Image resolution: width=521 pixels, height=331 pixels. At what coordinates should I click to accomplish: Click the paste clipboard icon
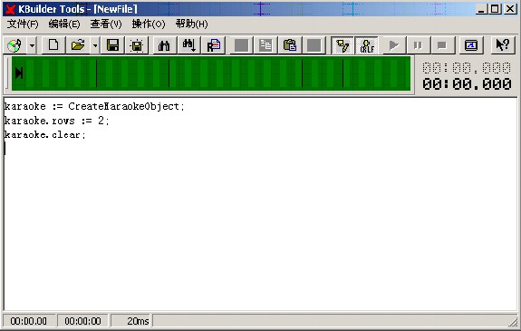[289, 45]
